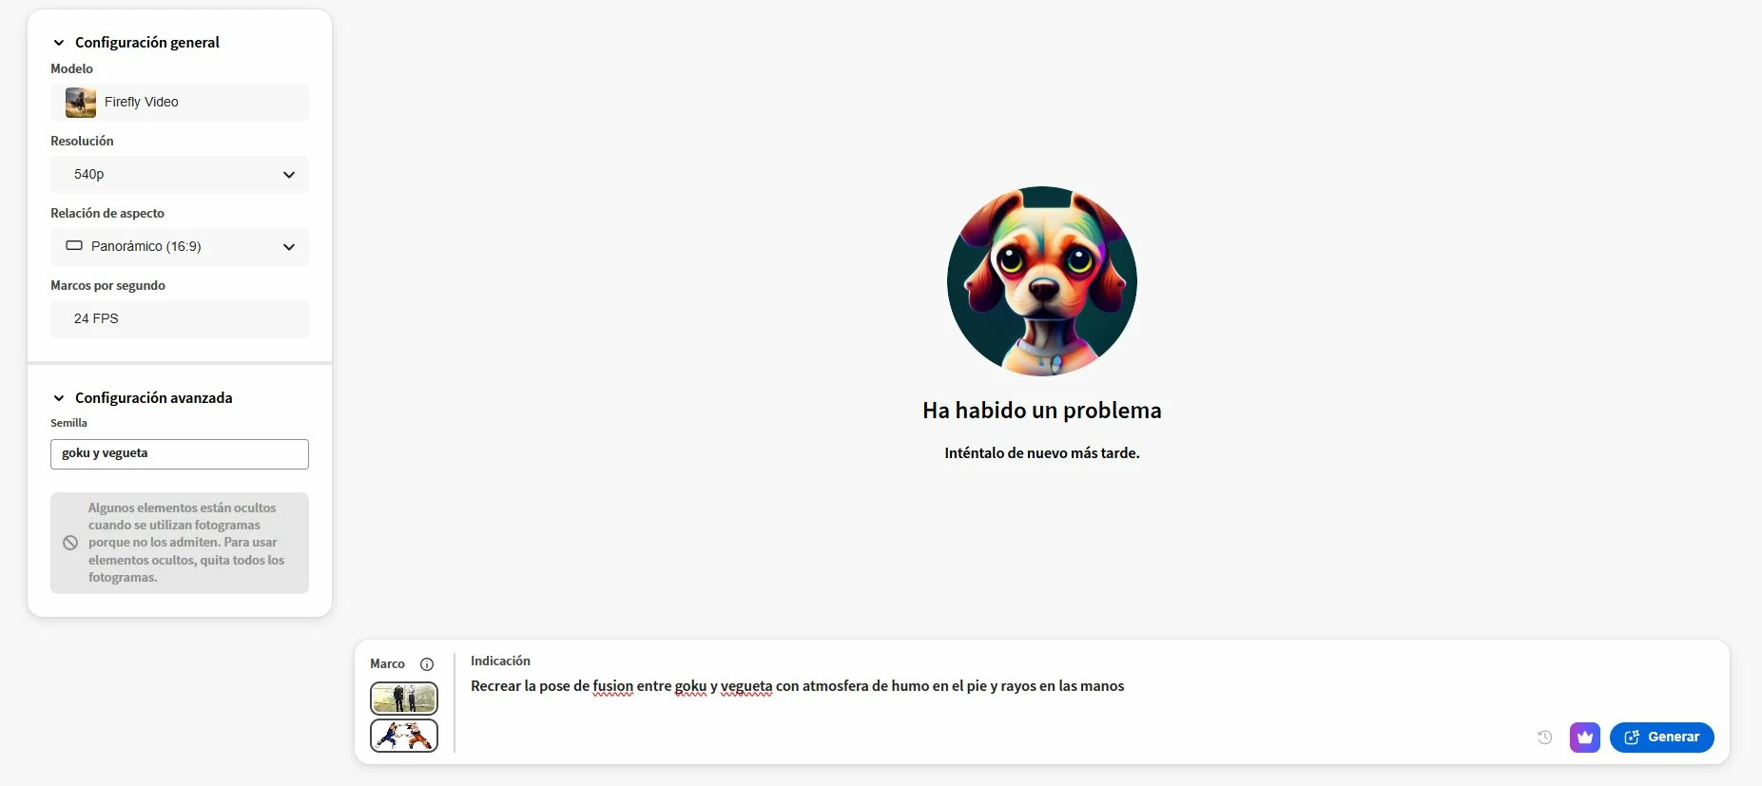Click the Modelo label
The width and height of the screenshot is (1762, 786).
(71, 68)
